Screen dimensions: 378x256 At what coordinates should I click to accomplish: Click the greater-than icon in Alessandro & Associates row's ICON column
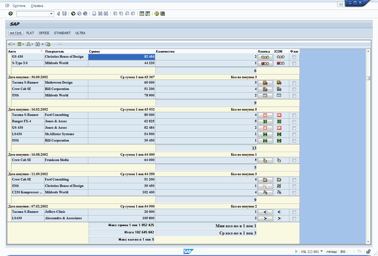(279, 219)
